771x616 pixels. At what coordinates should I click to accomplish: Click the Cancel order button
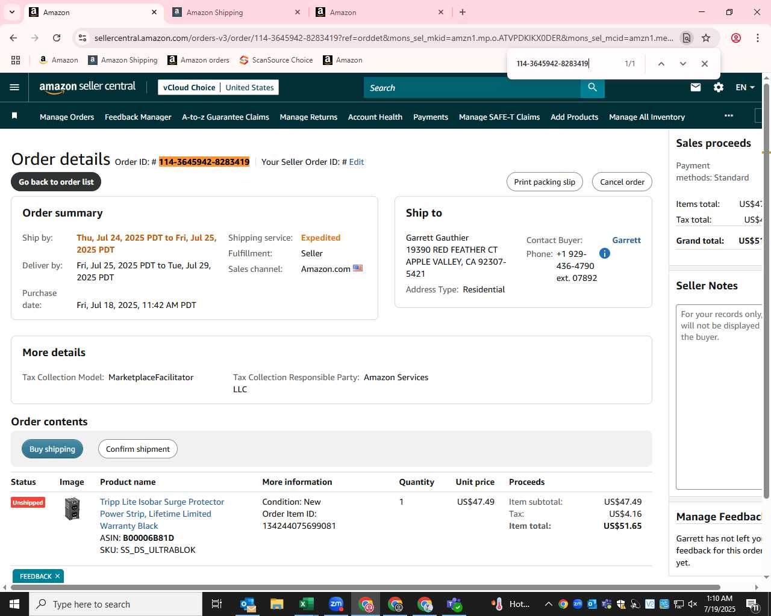[622, 182]
